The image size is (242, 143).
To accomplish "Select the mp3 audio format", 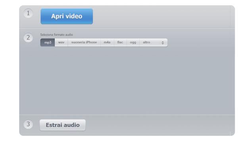I will point(48,42).
